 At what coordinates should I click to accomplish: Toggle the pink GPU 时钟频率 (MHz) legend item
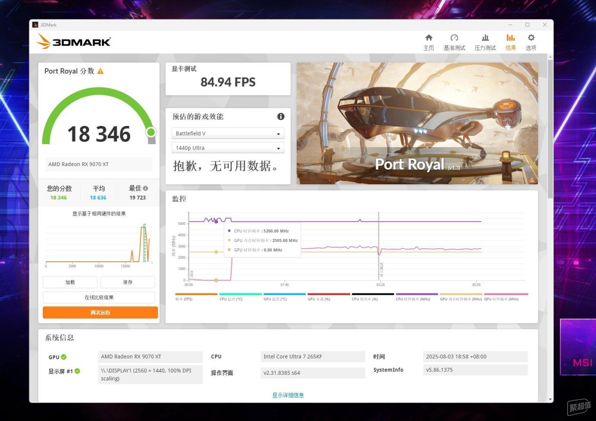coord(506,296)
